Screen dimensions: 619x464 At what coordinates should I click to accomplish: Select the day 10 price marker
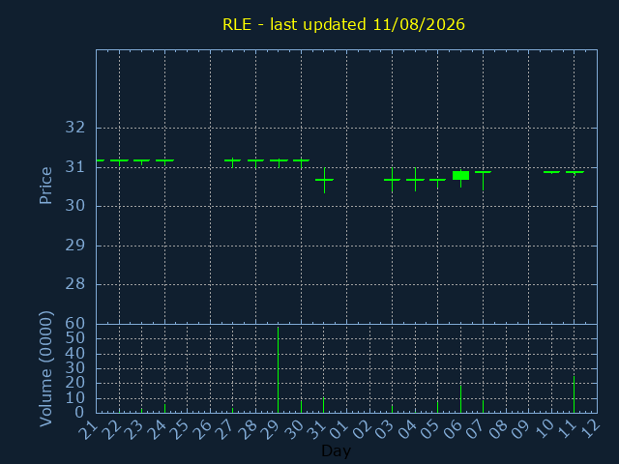tap(551, 172)
